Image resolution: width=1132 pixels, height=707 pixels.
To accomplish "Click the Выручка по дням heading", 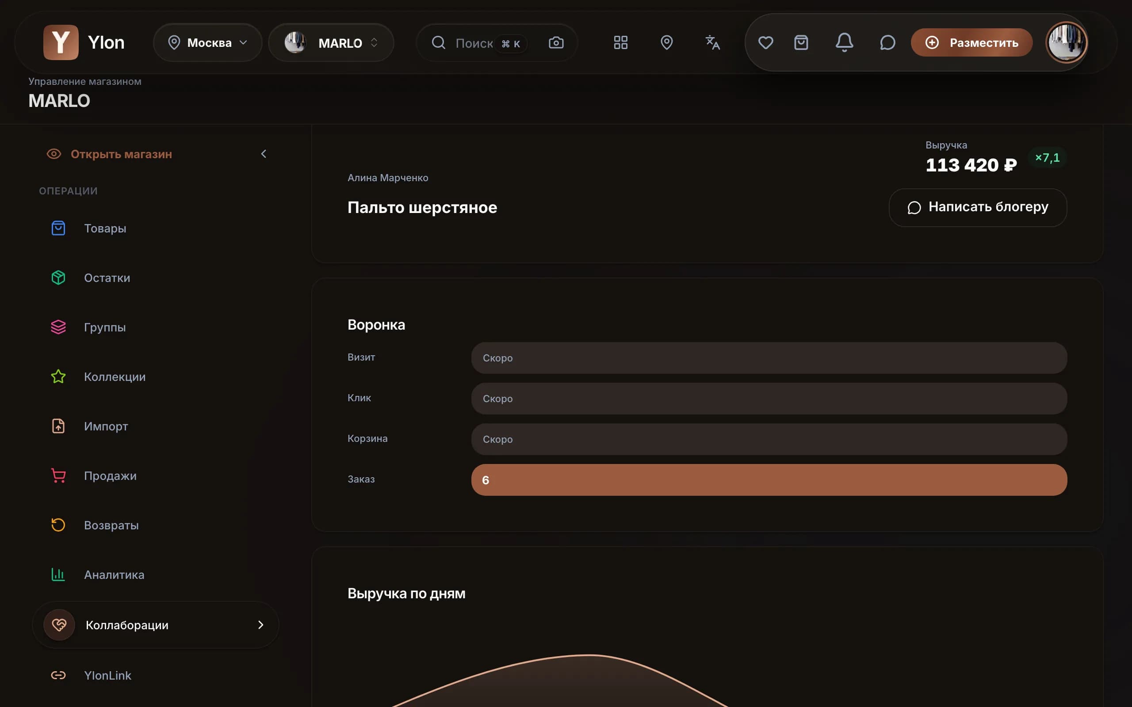I will (406, 593).
